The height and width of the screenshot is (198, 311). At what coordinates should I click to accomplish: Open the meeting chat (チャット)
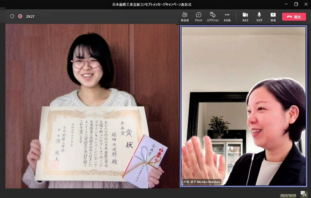(199, 16)
